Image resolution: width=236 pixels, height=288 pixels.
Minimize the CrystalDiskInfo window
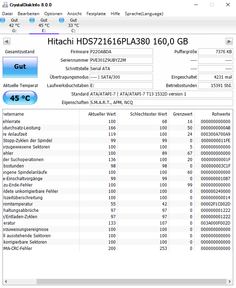[196, 5]
